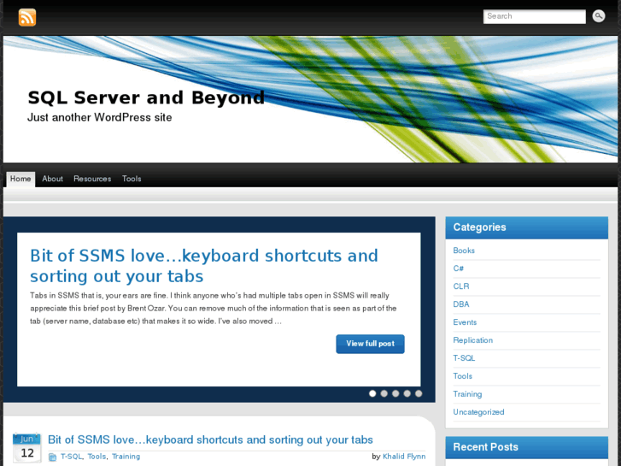
Task: Open the About menu item
Action: click(52, 179)
